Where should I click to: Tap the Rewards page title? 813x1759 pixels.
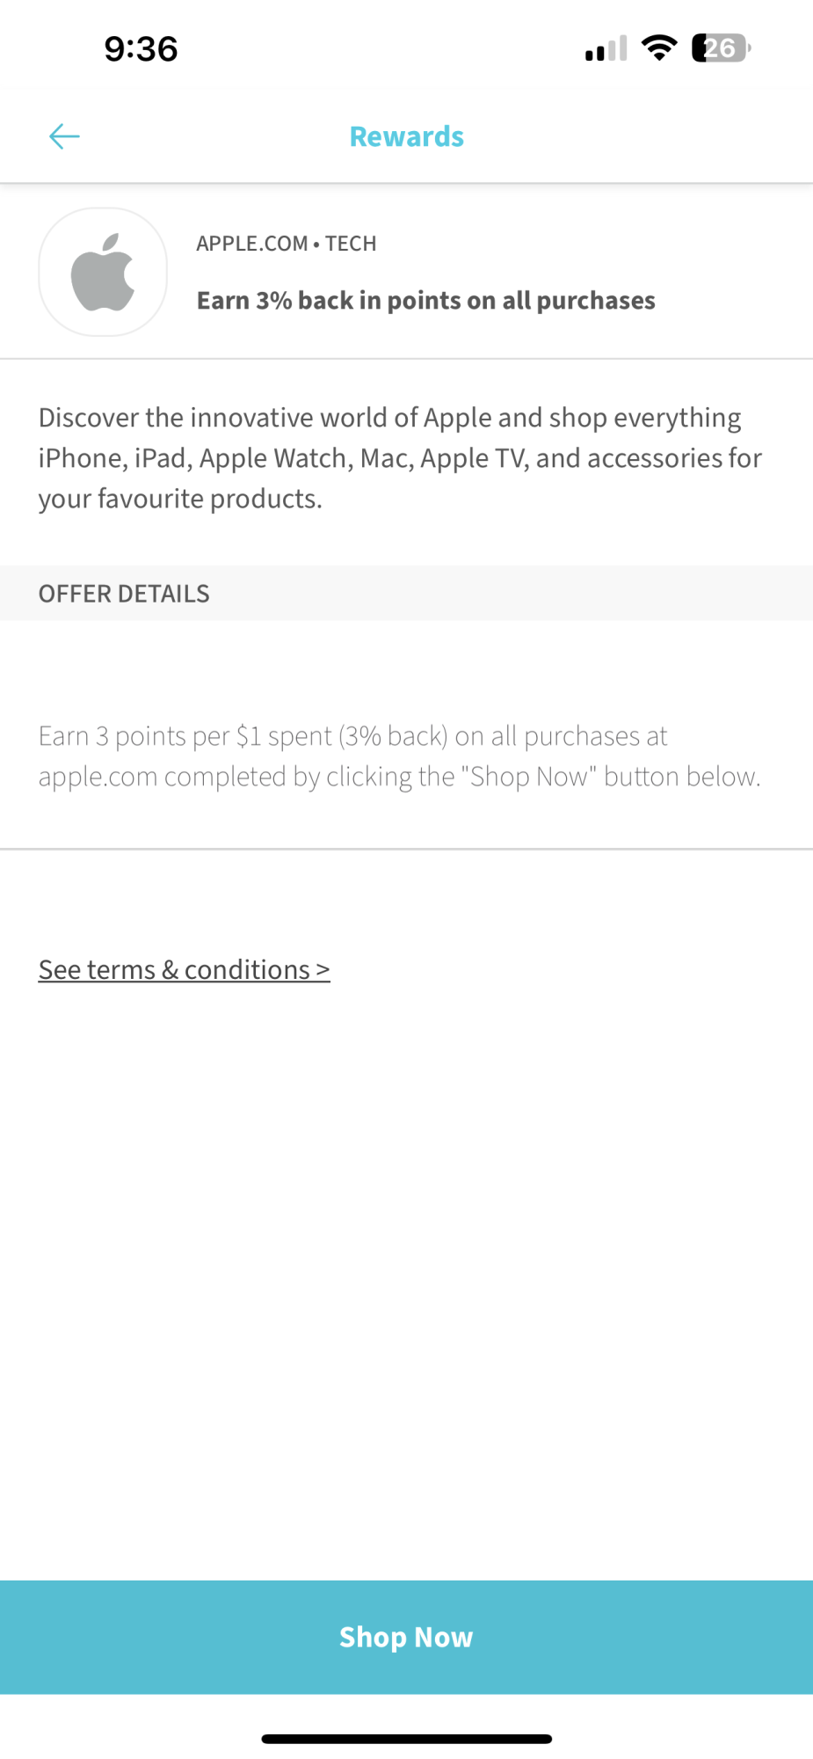tap(406, 136)
